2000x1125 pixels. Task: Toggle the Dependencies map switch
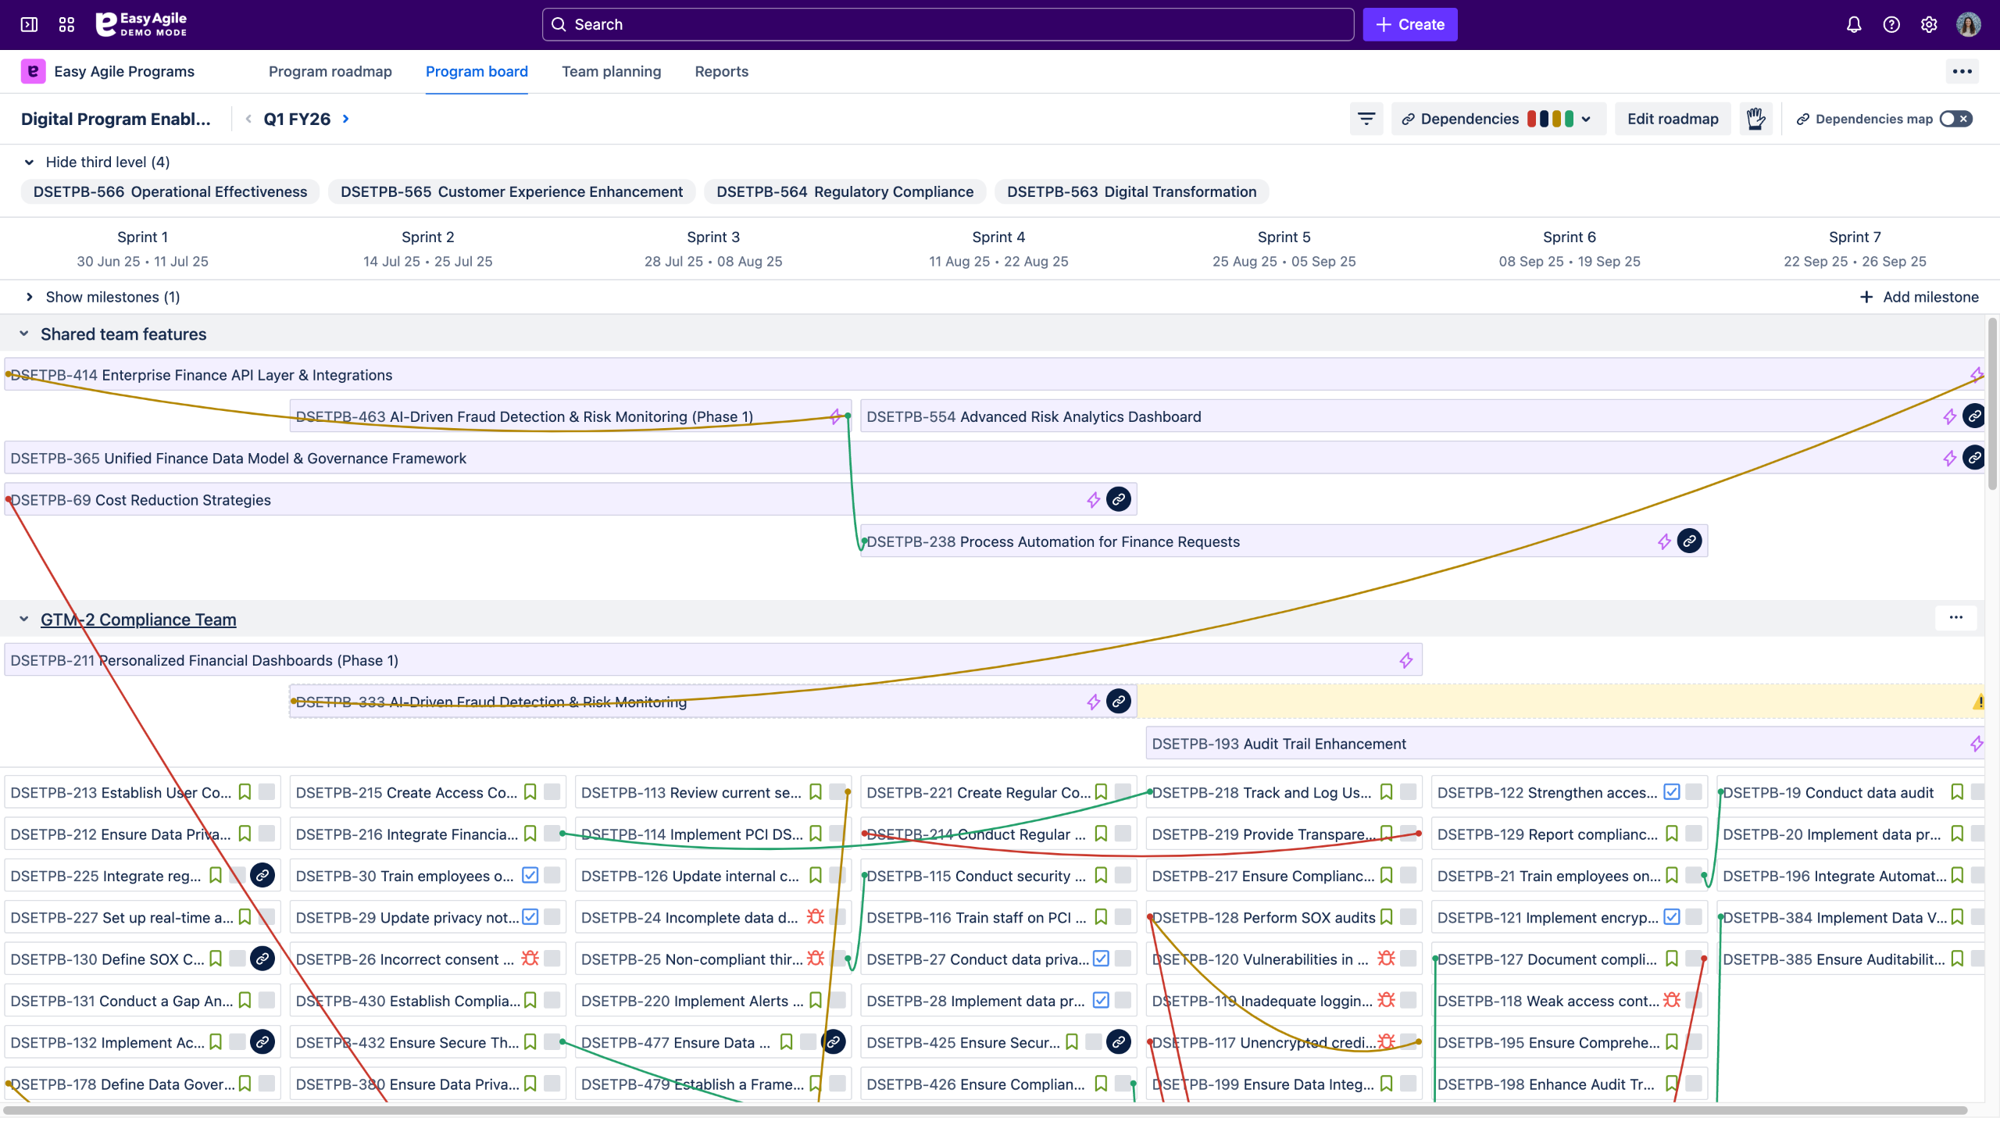pyautogui.click(x=1955, y=119)
